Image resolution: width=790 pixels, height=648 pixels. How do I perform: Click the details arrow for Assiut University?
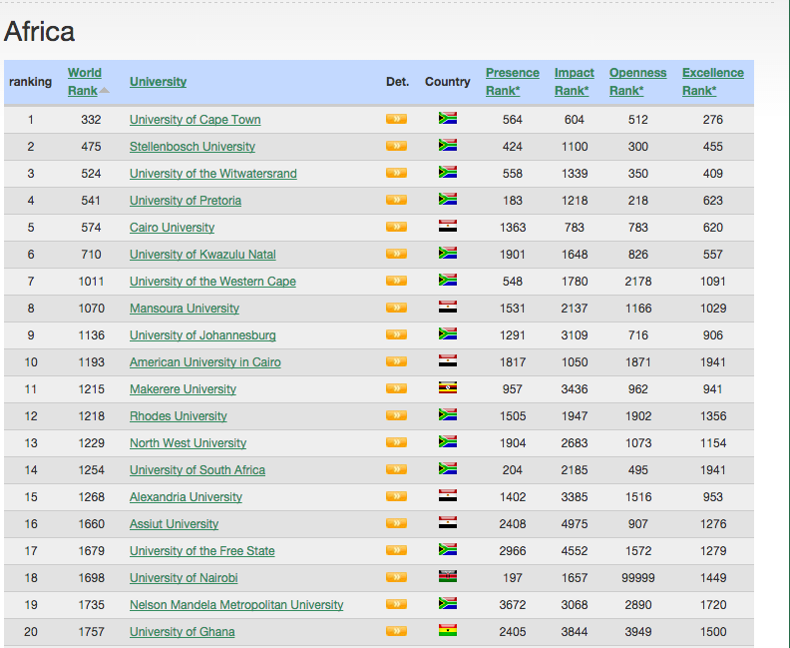tap(396, 523)
